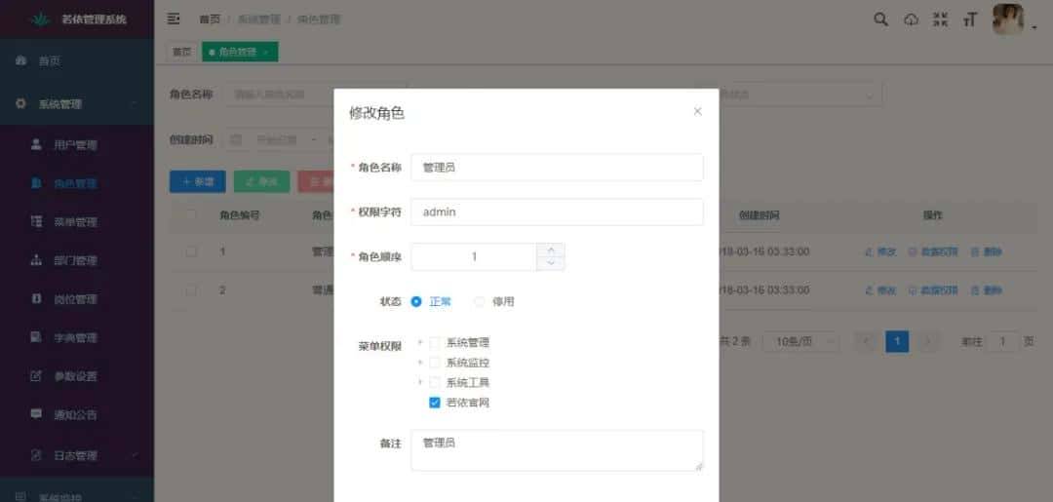
Task: Click 修改 link in role row 1
Action: [881, 251]
